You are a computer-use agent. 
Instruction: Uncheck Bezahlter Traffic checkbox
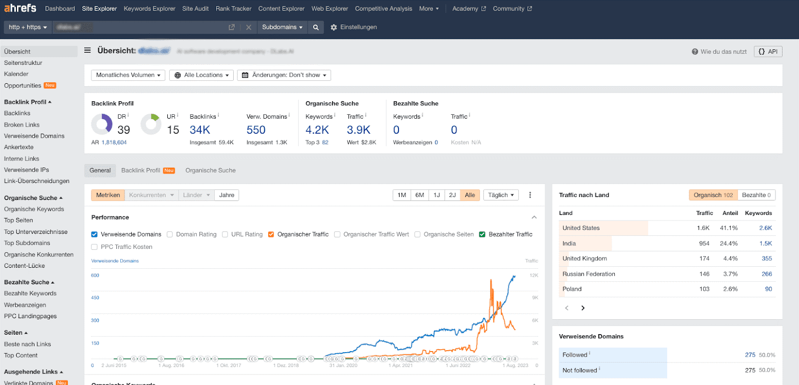(x=482, y=234)
